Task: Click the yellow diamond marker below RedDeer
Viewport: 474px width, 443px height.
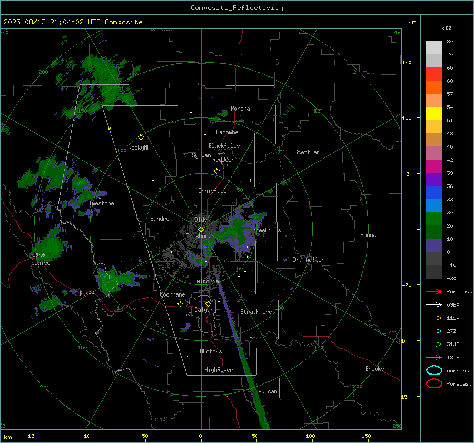Action: tap(217, 171)
